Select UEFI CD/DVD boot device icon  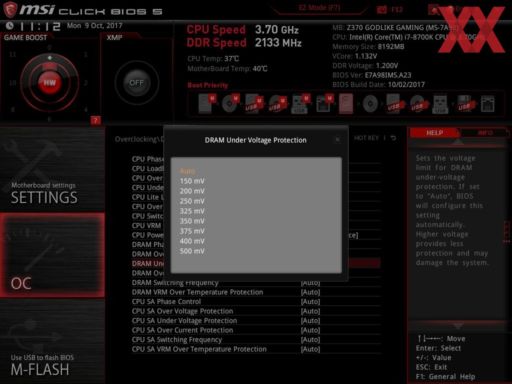230,104
